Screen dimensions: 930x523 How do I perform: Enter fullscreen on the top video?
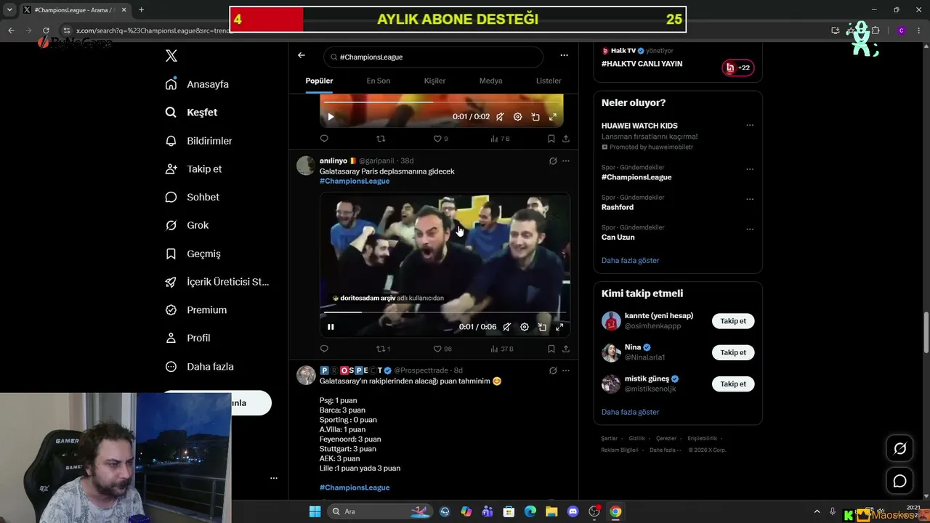(x=553, y=116)
